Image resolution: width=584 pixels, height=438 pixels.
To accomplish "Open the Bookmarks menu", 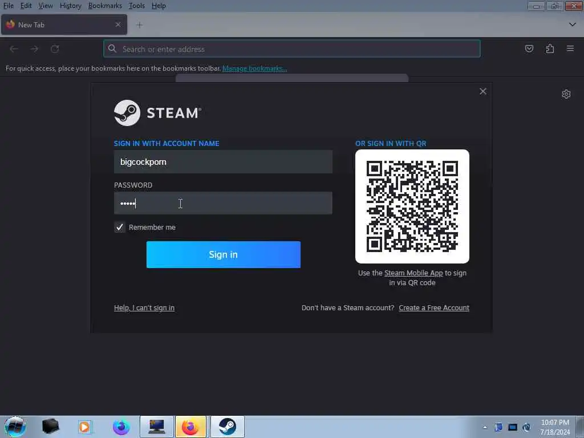I will tap(105, 6).
